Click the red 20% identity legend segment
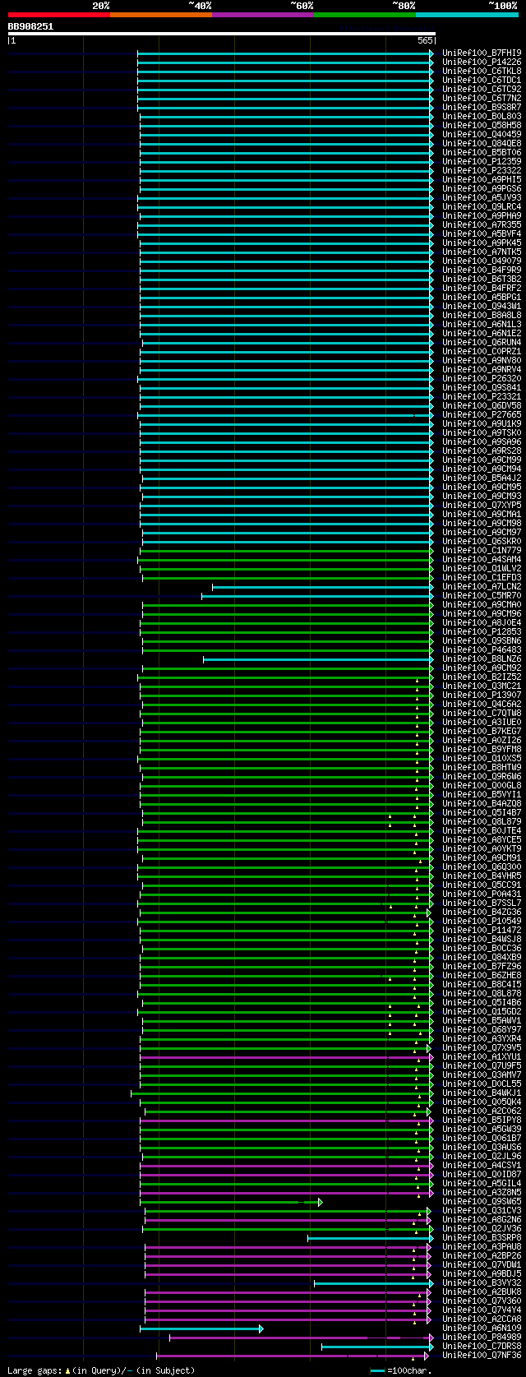The height and width of the screenshot is (1377, 526). click(x=59, y=15)
